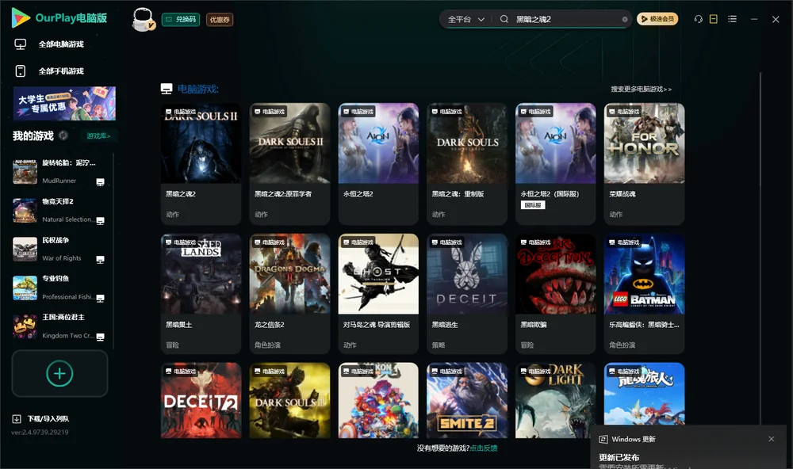Screen dimensions: 793x469
Task: Select 旋转轮胎 MudRunner game thumbnail in sidebar
Action: [25, 172]
